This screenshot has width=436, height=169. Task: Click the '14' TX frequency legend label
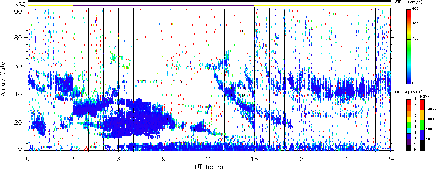click(414, 121)
